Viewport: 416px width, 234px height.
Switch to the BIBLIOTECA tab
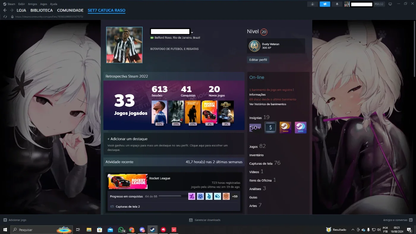pos(42,10)
